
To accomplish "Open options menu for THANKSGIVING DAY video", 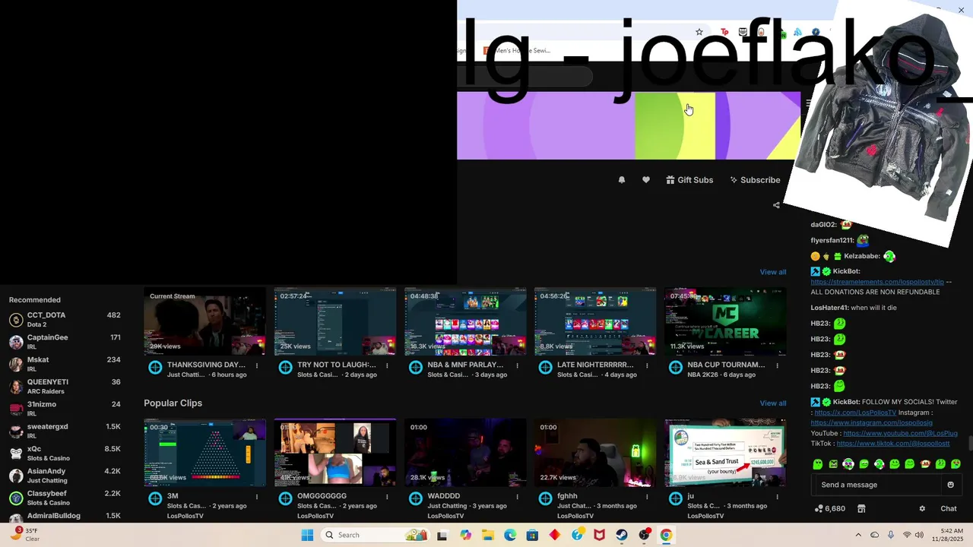I will [257, 365].
